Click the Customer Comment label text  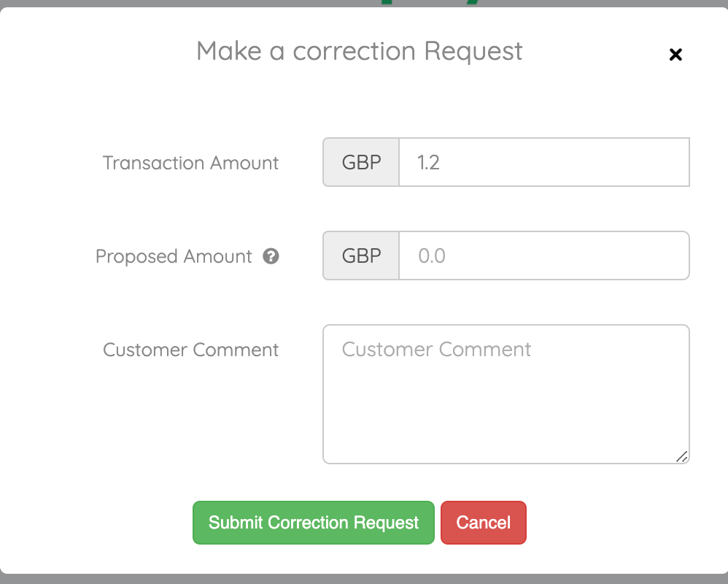(190, 350)
